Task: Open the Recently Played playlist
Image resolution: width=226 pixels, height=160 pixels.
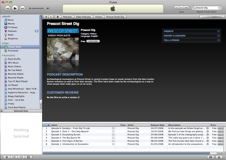Action: click(x=16, y=78)
